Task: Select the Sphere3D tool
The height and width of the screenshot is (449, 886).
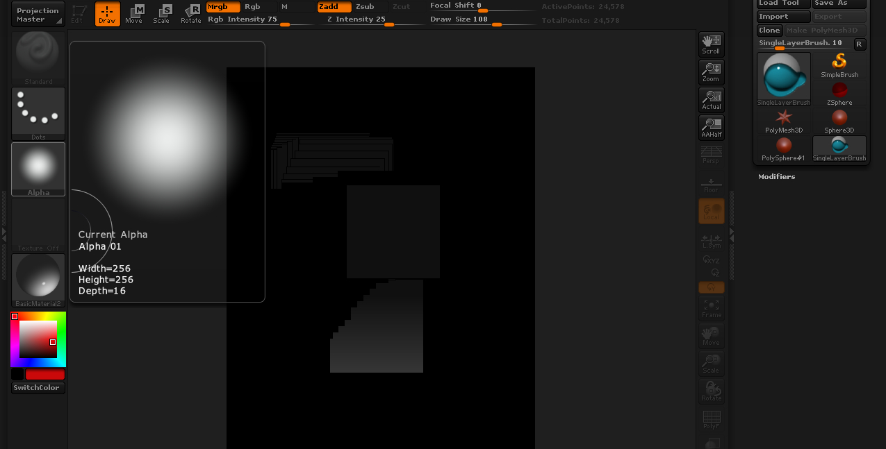Action: click(839, 121)
